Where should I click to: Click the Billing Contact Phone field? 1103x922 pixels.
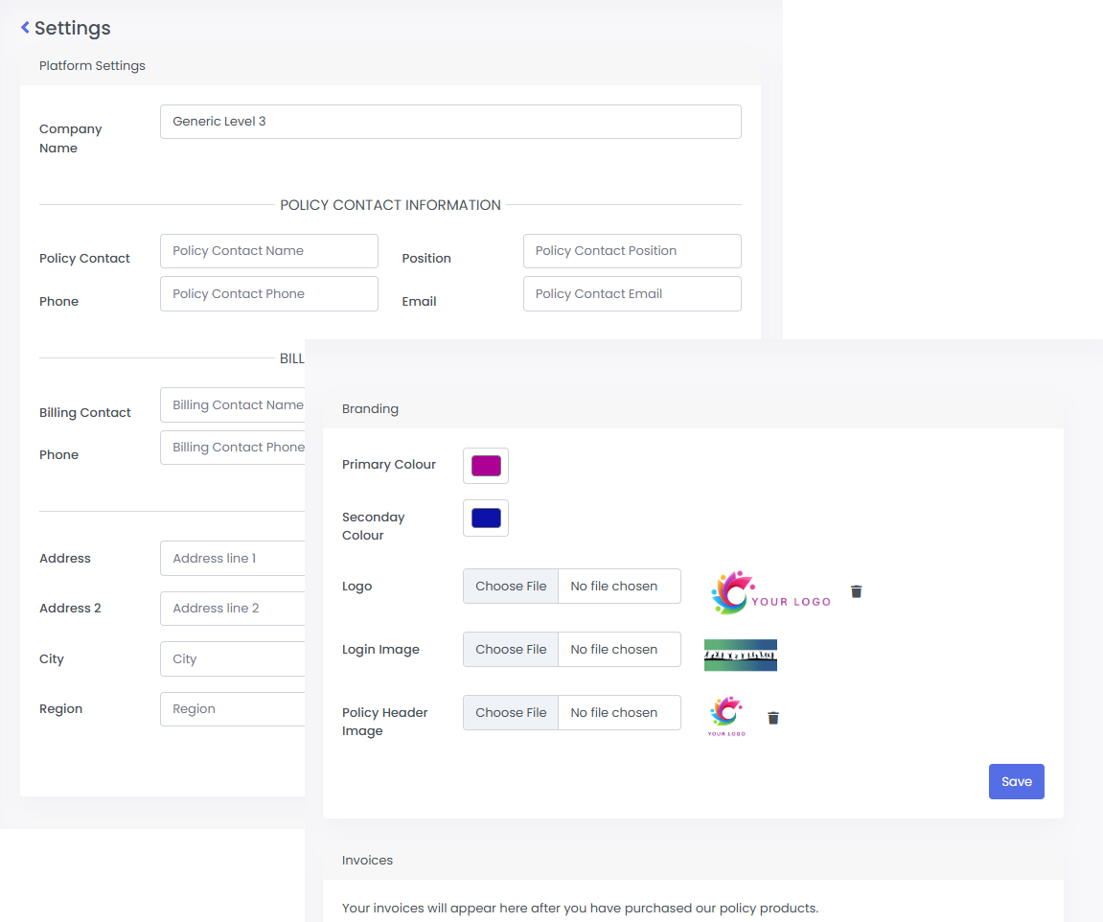pyautogui.click(x=233, y=448)
